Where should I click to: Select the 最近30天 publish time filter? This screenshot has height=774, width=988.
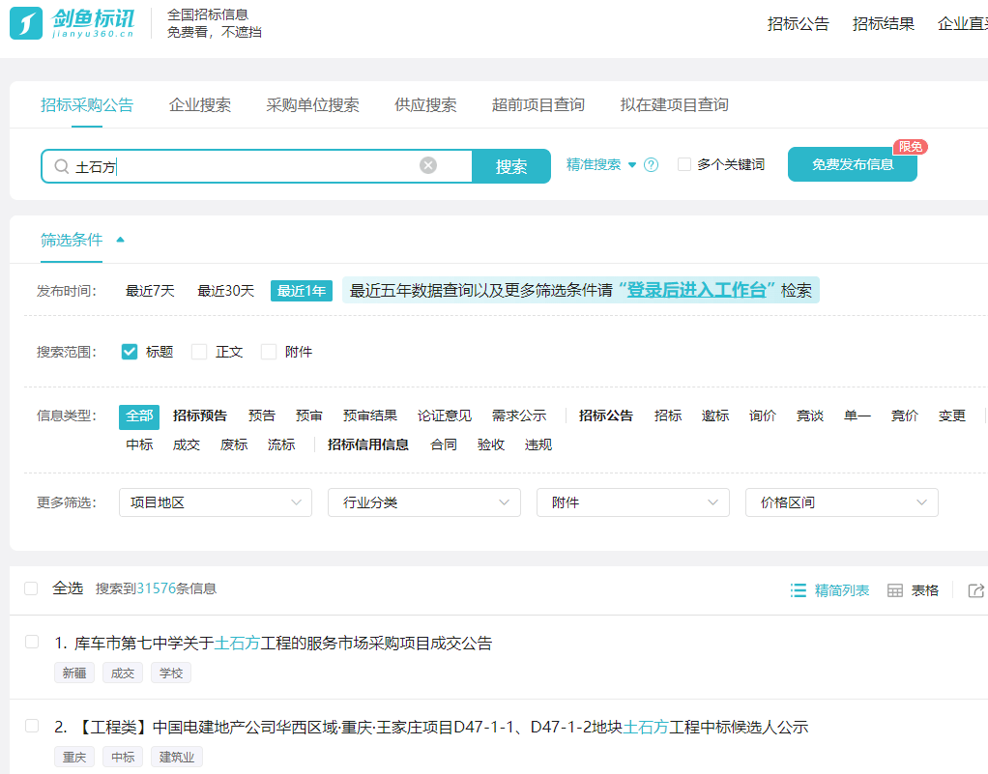224,289
